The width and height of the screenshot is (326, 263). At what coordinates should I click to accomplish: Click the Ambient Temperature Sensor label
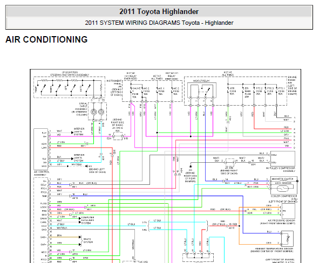coord(271,250)
